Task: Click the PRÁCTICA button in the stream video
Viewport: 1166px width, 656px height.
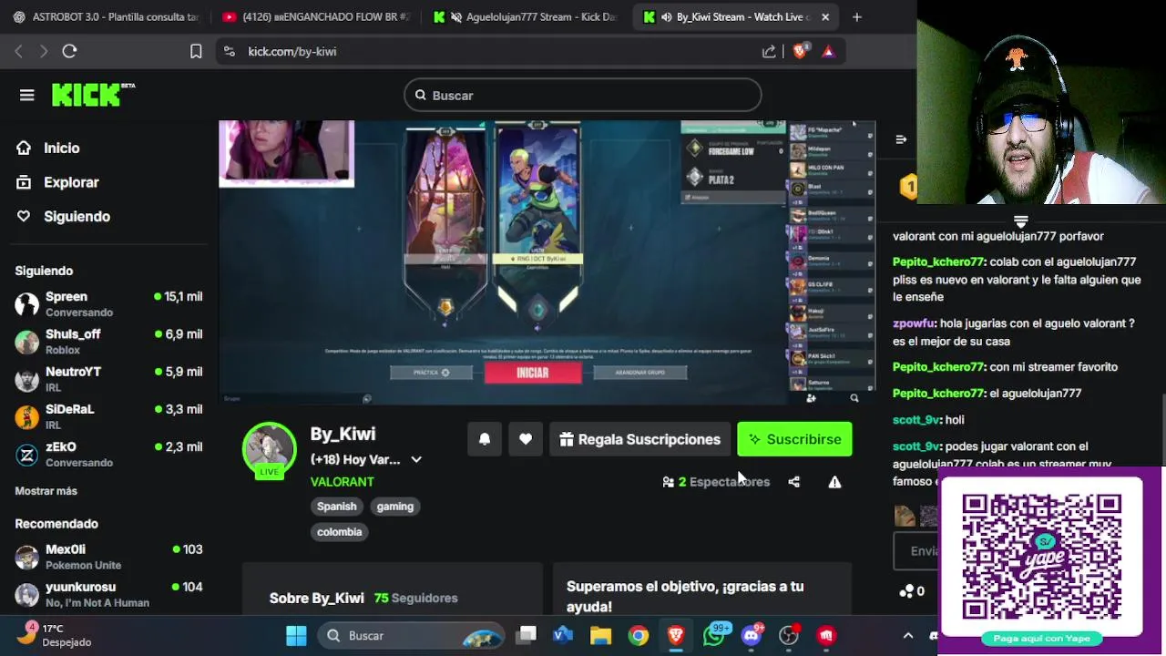Action: (432, 373)
